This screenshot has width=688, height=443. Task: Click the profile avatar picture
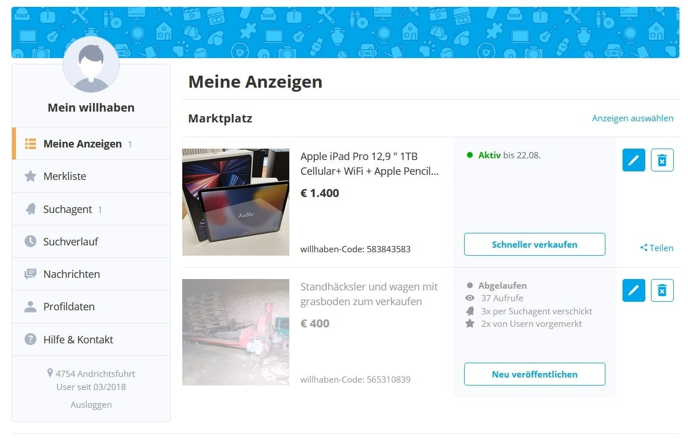pyautogui.click(x=91, y=65)
